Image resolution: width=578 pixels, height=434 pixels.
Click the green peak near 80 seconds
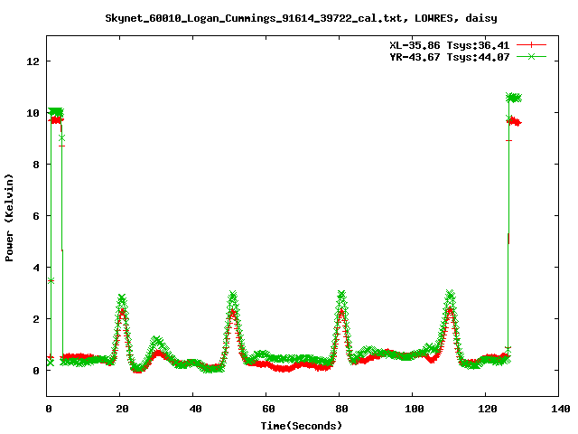(x=341, y=296)
